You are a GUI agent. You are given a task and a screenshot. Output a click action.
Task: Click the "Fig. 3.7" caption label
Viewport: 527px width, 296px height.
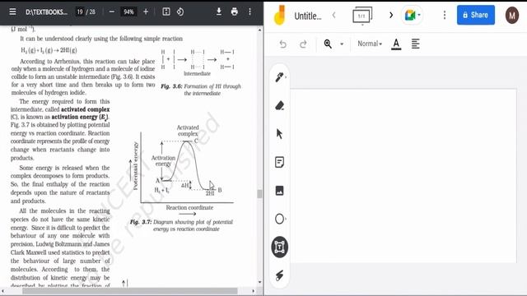pos(141,222)
